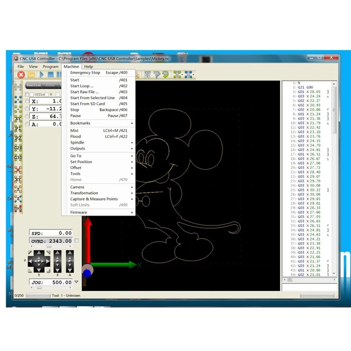
Task: Jog Y axis up with top arrow
Action: [39, 253]
